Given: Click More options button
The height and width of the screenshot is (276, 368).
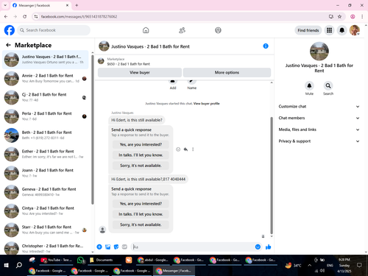Looking at the screenshot, I should coord(227,72).
